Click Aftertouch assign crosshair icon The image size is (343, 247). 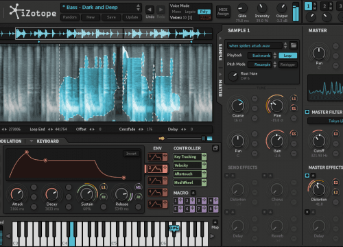point(204,174)
